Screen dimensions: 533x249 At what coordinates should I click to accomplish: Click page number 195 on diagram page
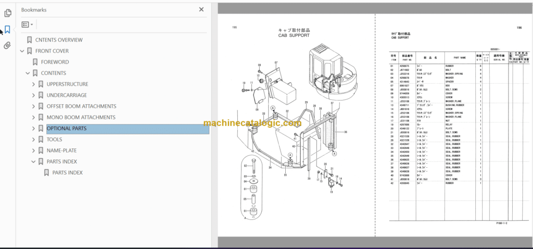[x=234, y=28]
